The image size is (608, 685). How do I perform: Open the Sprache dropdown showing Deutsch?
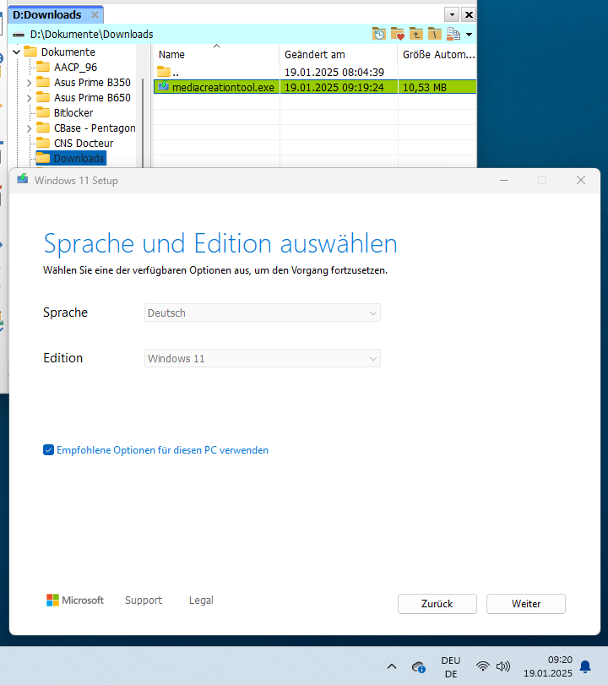tap(262, 313)
